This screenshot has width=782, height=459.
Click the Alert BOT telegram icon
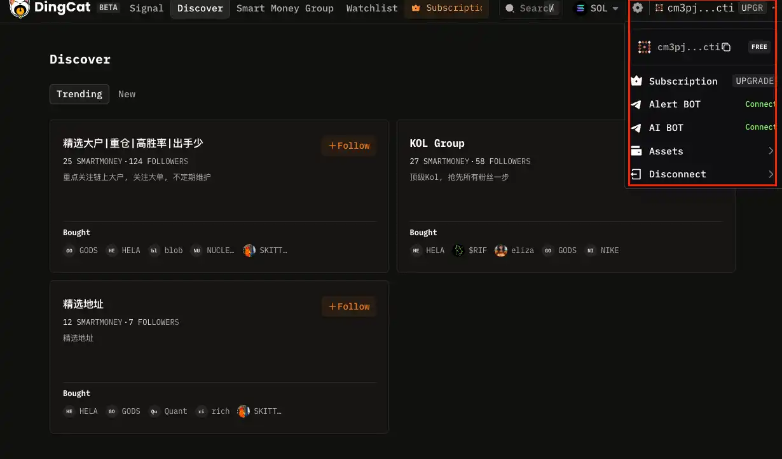pyautogui.click(x=636, y=104)
